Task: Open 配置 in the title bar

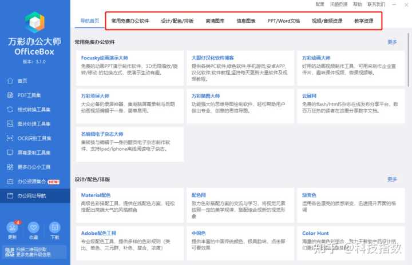Action: pyautogui.click(x=320, y=4)
